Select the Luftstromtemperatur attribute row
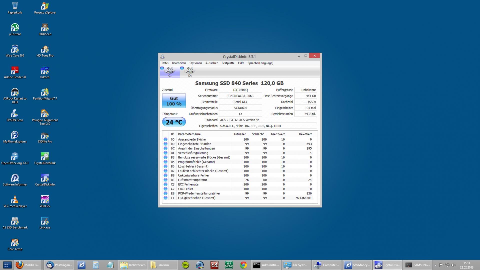 point(238,180)
